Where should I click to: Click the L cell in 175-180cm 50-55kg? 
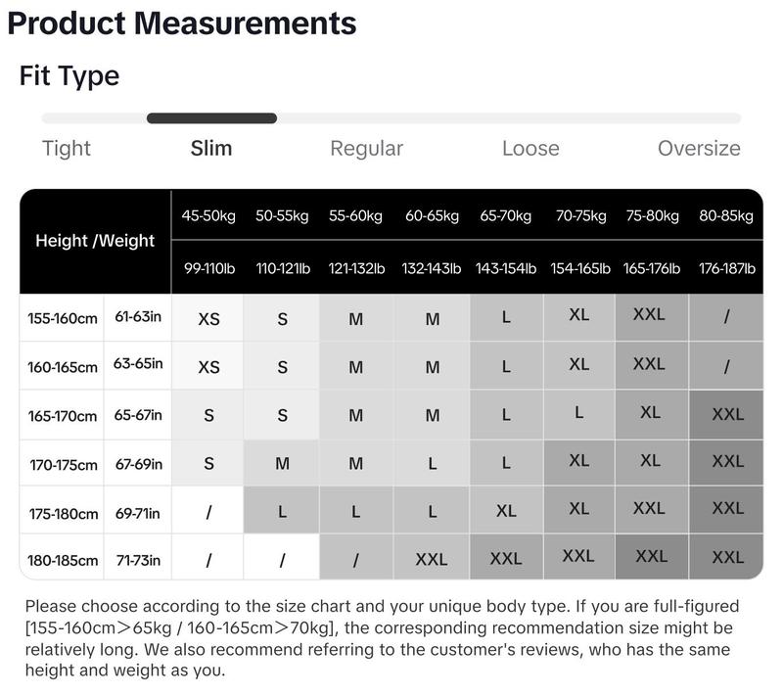point(282,511)
